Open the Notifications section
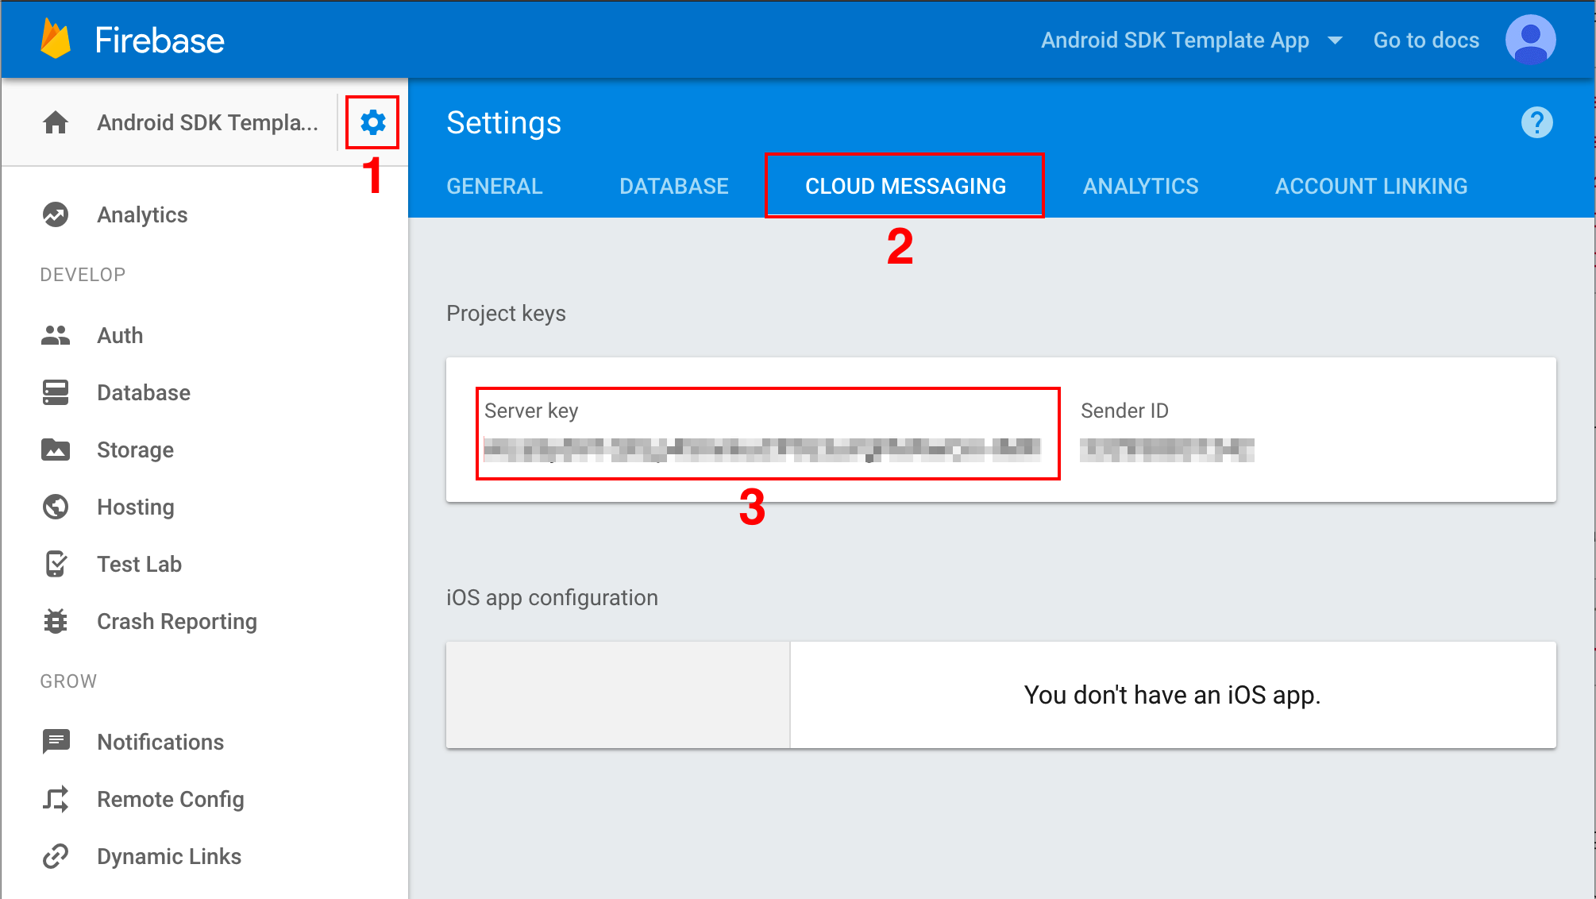Viewport: 1596px width, 899px height. tap(55, 742)
